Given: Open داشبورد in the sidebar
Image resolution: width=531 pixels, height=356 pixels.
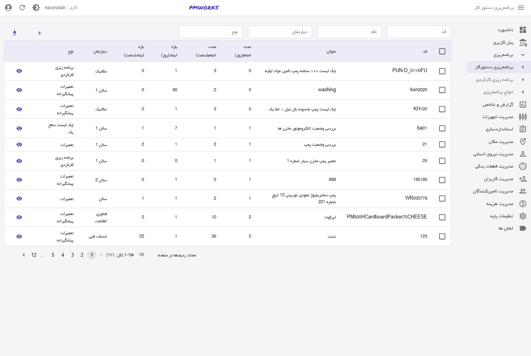Looking at the screenshot, I should [x=505, y=30].
